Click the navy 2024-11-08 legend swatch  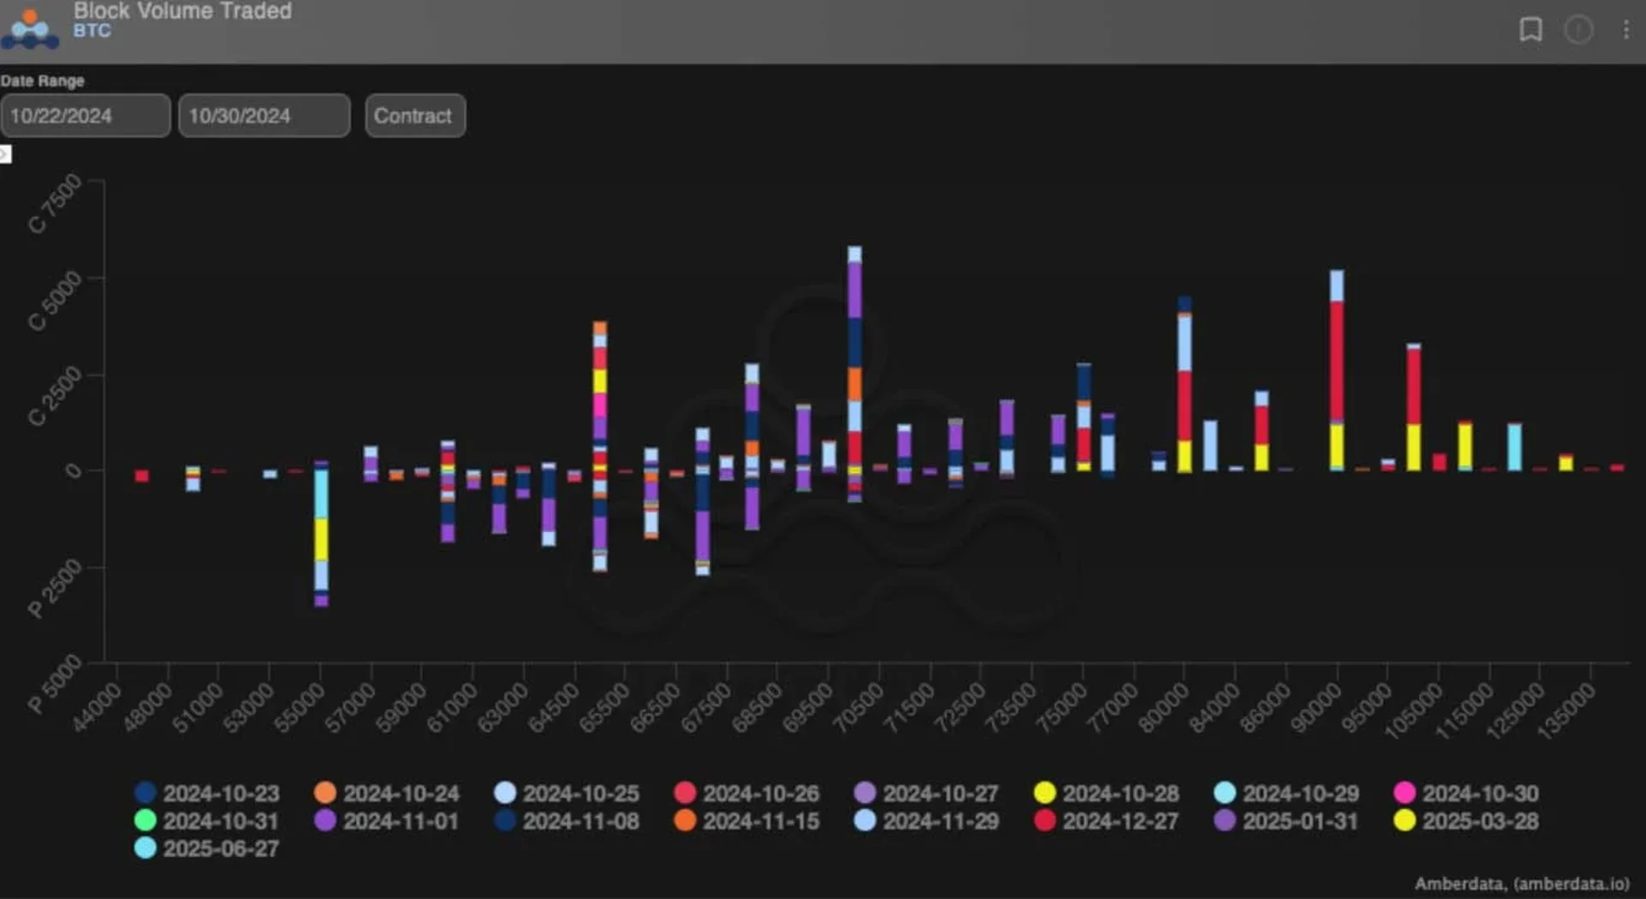pyautogui.click(x=505, y=820)
